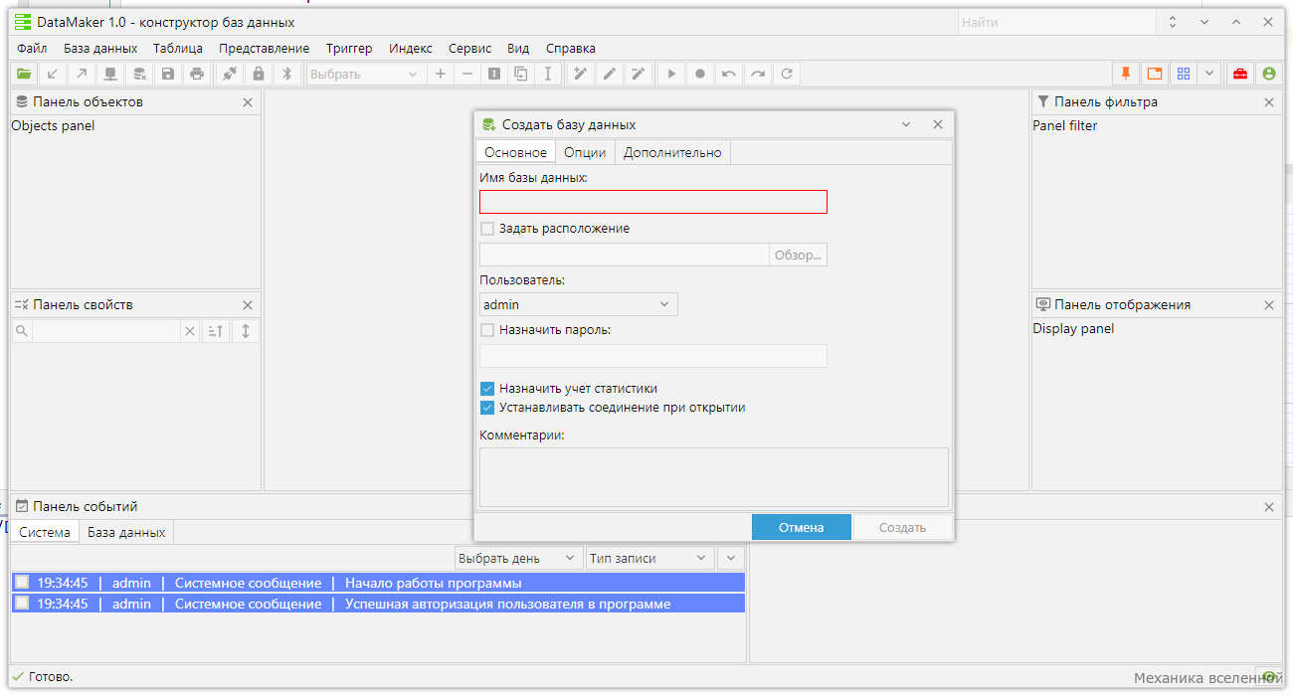Open the 'Пользователь' admin dropdown
This screenshot has height=696, width=1293.
tap(579, 304)
